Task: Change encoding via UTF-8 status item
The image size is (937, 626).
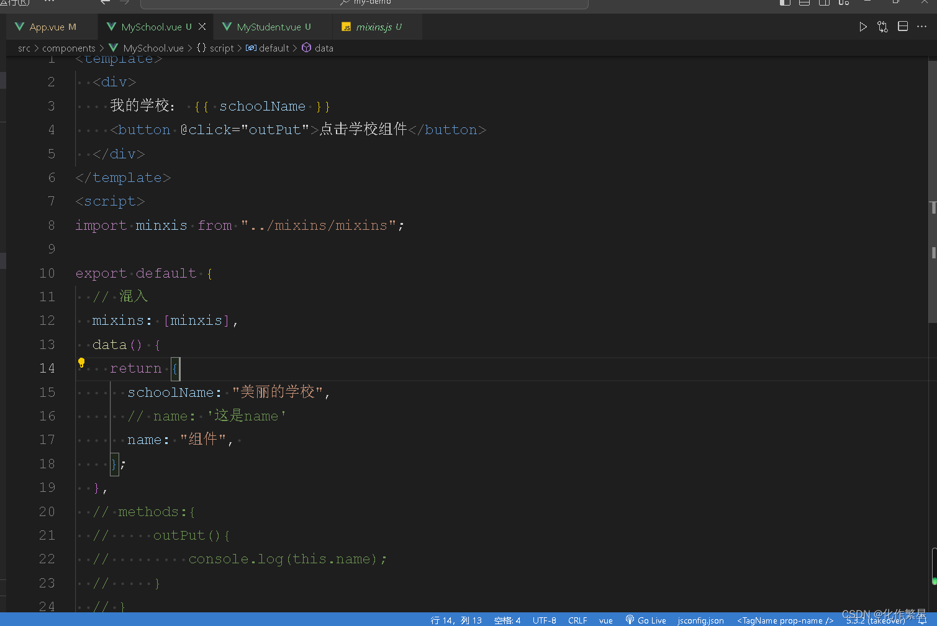Action: point(545,620)
